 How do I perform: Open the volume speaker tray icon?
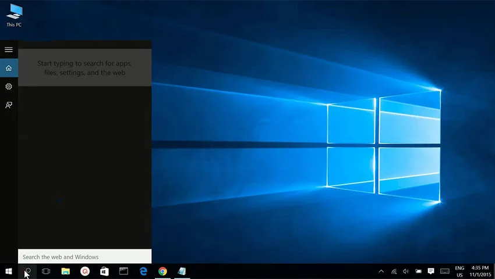[x=406, y=271]
